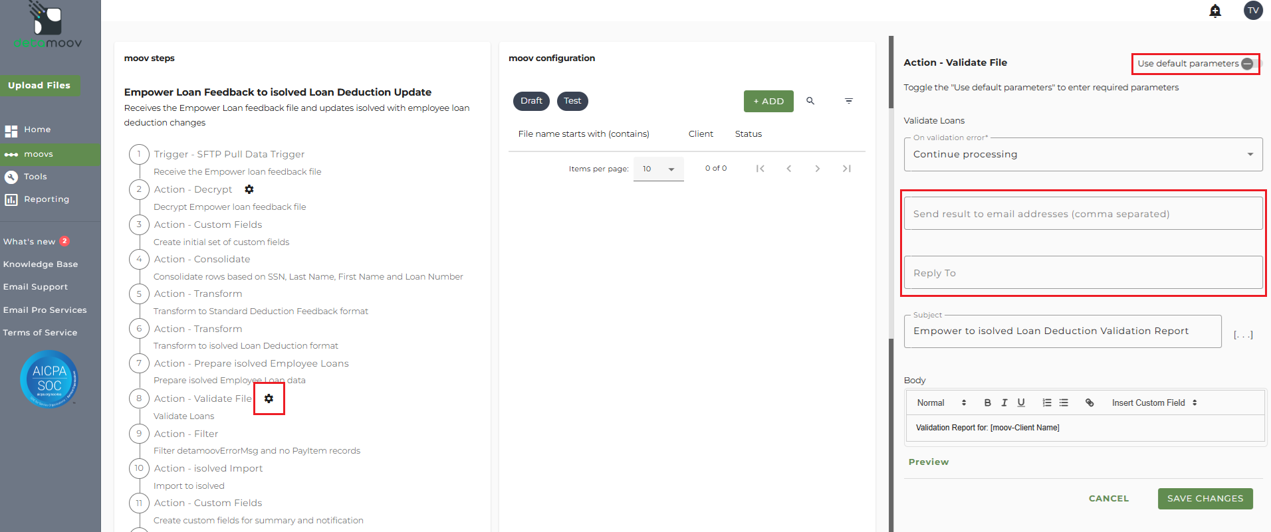
Task: Click SAVE CHANGES button
Action: pyautogui.click(x=1205, y=499)
